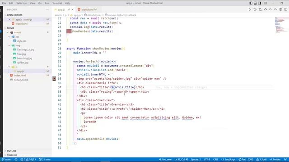The height and width of the screenshot is (162, 289).
Task: Click the 21 mins time tracker
Action: pyautogui.click(x=45, y=159)
